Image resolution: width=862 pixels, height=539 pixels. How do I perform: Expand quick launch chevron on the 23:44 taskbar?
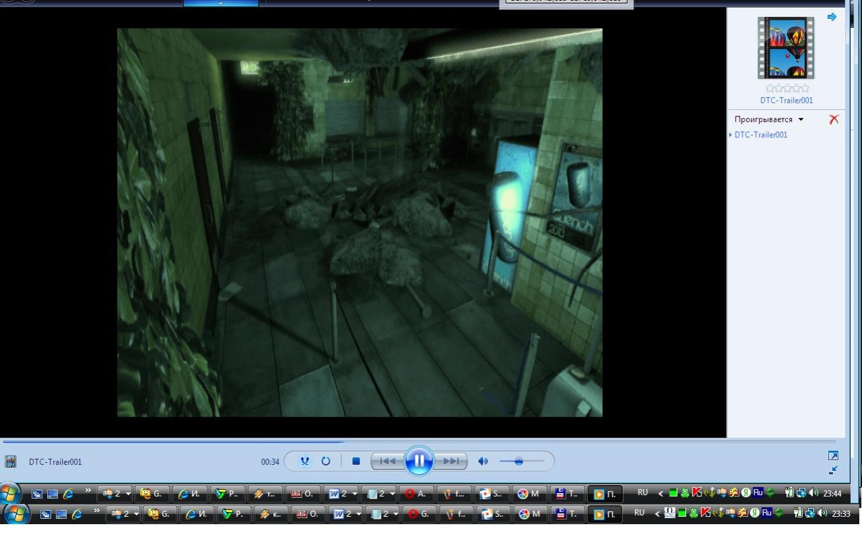[88, 490]
